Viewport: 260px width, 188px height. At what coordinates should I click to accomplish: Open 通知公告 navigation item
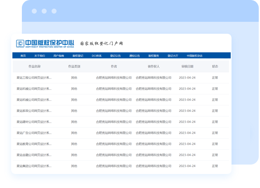135,56
